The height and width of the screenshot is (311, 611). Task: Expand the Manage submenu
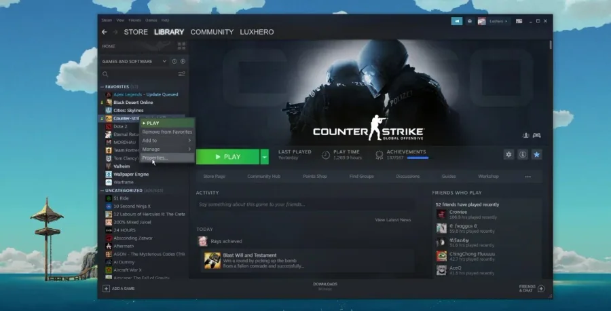point(167,149)
